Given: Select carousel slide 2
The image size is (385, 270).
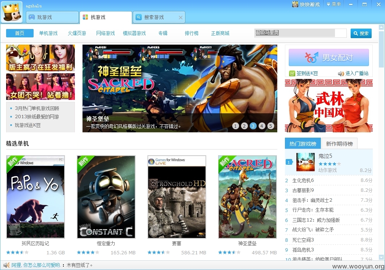Looking at the screenshot, I should 244,126.
